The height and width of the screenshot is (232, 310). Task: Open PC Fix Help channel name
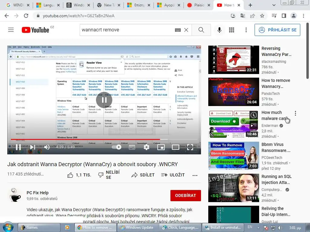tap(38, 193)
